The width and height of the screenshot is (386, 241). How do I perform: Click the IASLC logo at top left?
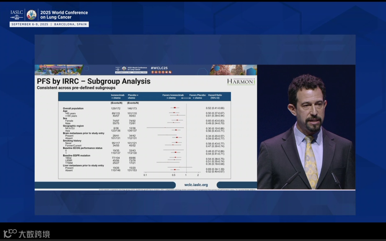(x=17, y=15)
